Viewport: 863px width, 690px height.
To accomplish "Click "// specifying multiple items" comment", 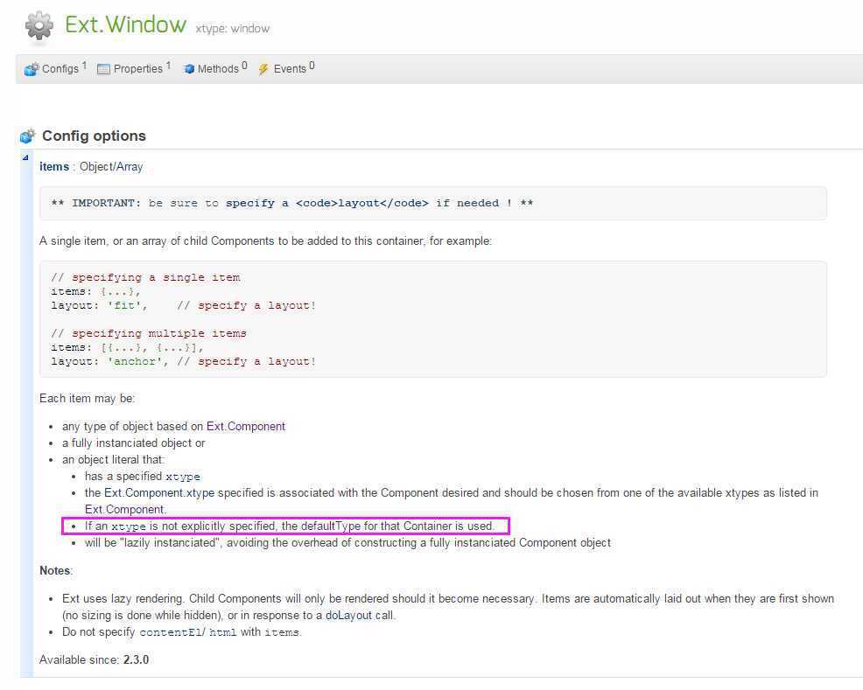I will point(149,334).
